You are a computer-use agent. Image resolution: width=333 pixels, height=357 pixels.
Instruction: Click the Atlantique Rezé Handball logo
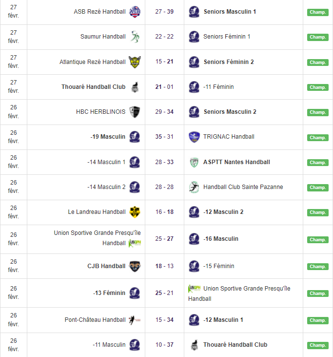tap(135, 62)
